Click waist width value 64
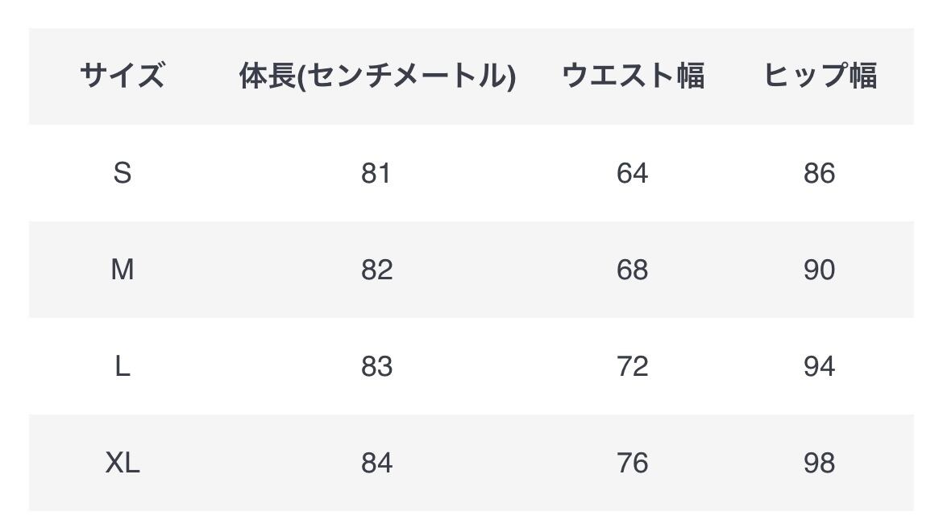 coord(632,173)
